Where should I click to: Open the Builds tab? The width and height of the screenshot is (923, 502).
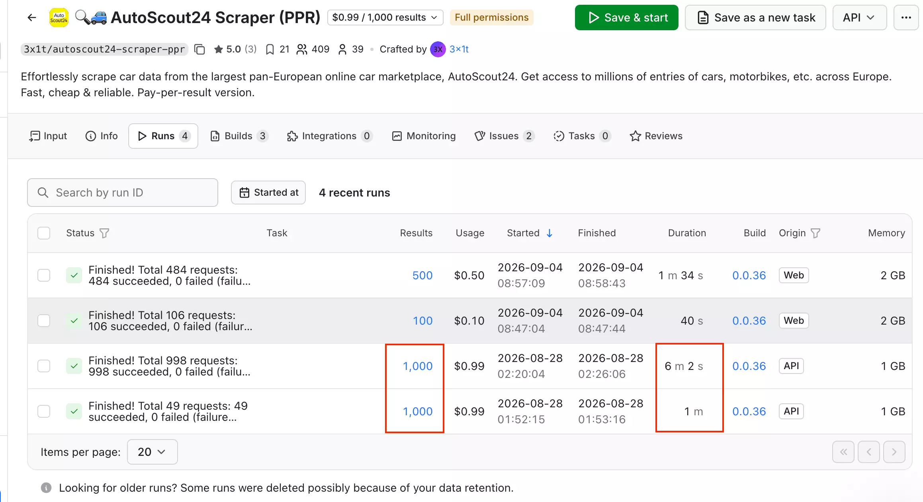pos(239,136)
